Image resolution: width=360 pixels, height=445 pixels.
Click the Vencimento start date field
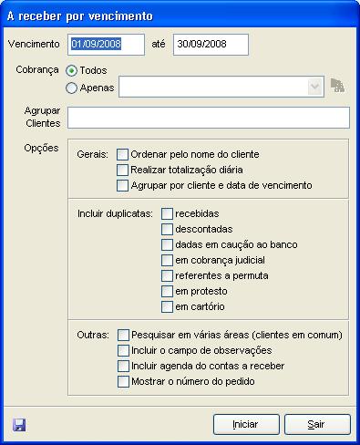tap(106, 45)
